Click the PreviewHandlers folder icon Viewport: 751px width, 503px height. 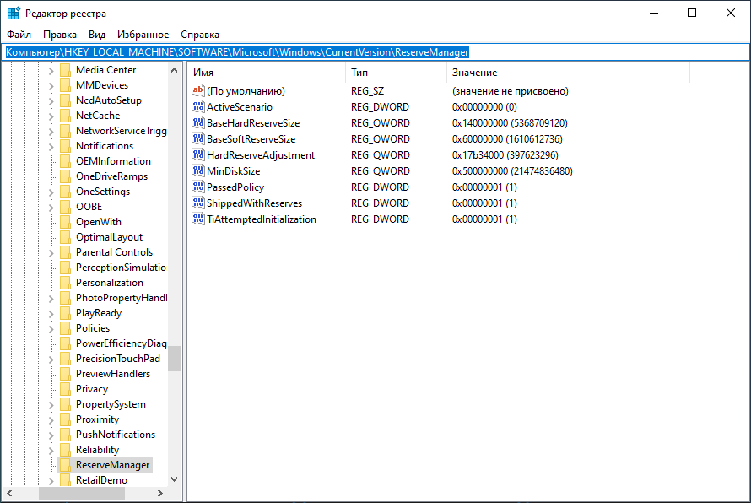66,374
